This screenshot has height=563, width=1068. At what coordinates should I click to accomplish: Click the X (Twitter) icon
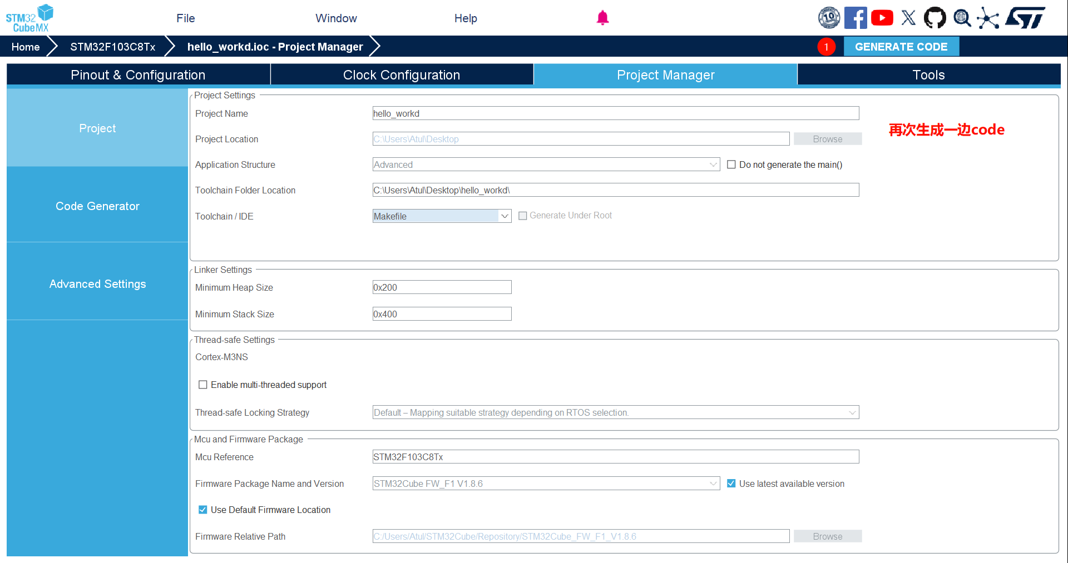[908, 18]
